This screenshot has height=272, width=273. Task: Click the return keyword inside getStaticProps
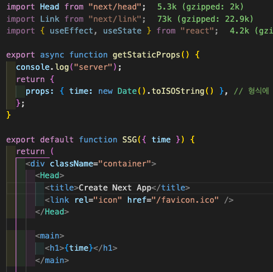[30, 79]
